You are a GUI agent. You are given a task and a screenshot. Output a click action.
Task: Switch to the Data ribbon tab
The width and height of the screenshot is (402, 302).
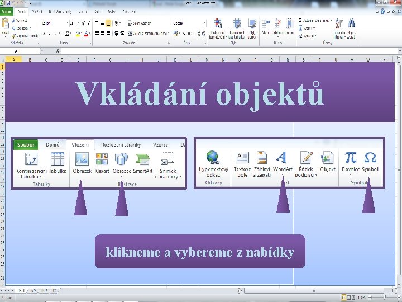pyautogui.click(x=97, y=12)
